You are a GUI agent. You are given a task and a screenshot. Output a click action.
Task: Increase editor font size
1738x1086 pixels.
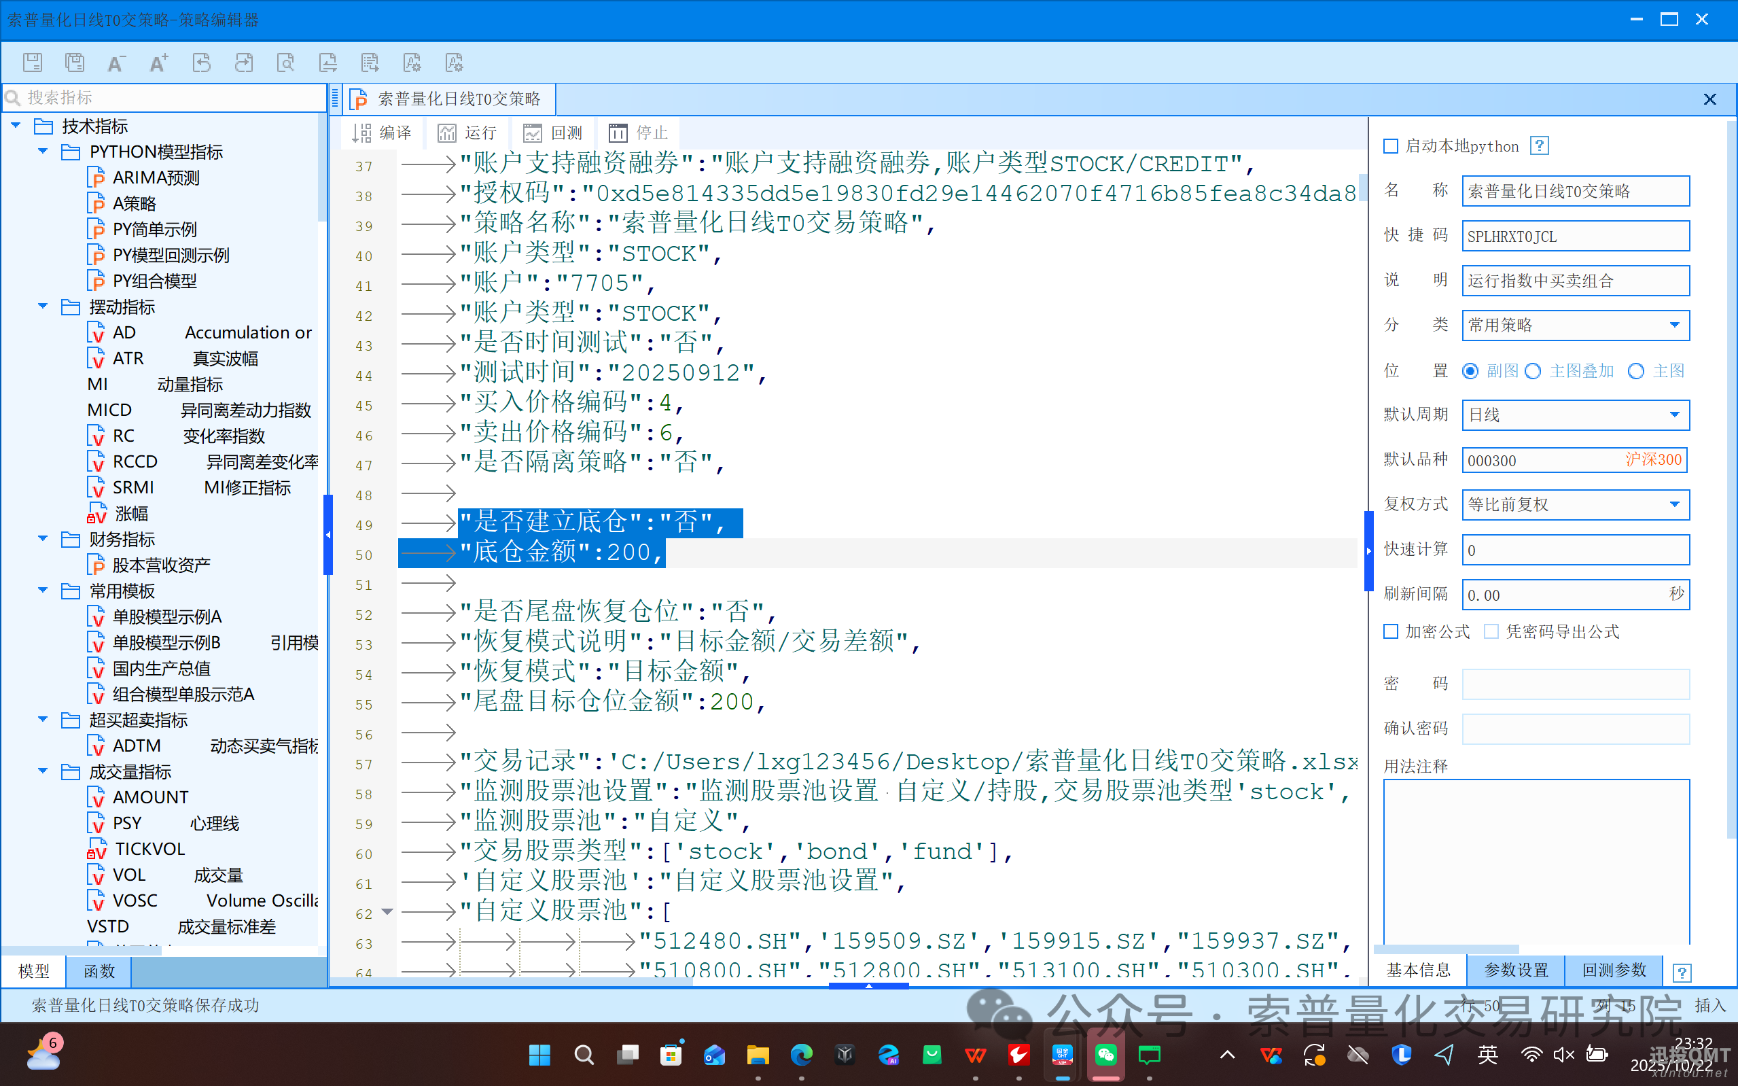pos(159,63)
